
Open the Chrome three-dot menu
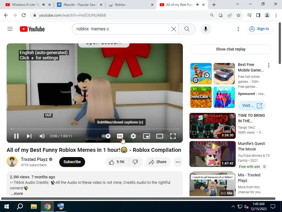(276, 15)
